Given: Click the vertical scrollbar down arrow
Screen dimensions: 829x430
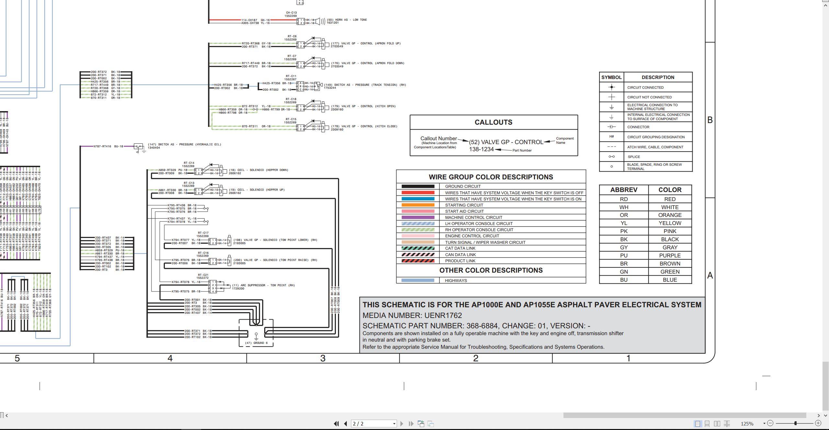Looking at the screenshot, I should 826,415.
